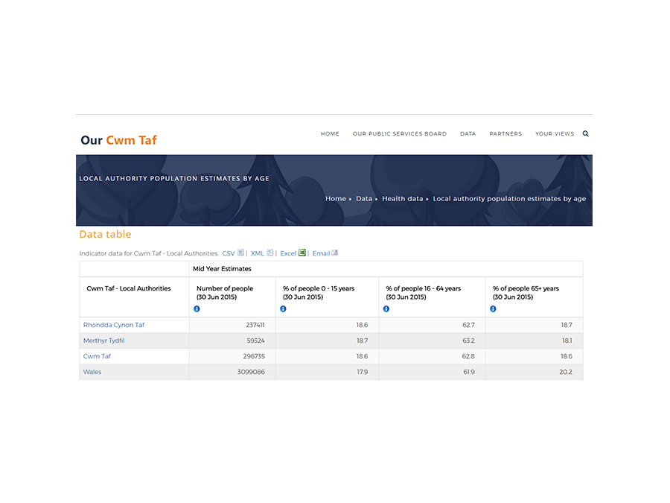The height and width of the screenshot is (503, 670).
Task: Open the Your Views menu item
Action: (555, 134)
